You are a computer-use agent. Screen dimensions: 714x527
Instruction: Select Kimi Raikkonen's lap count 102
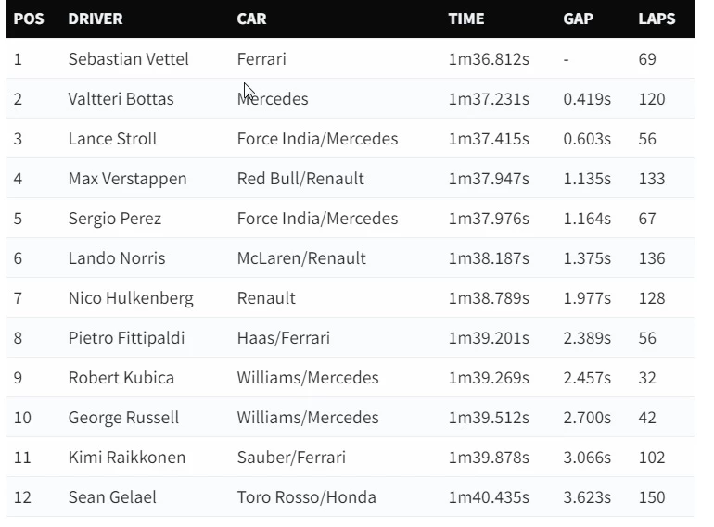click(x=652, y=458)
